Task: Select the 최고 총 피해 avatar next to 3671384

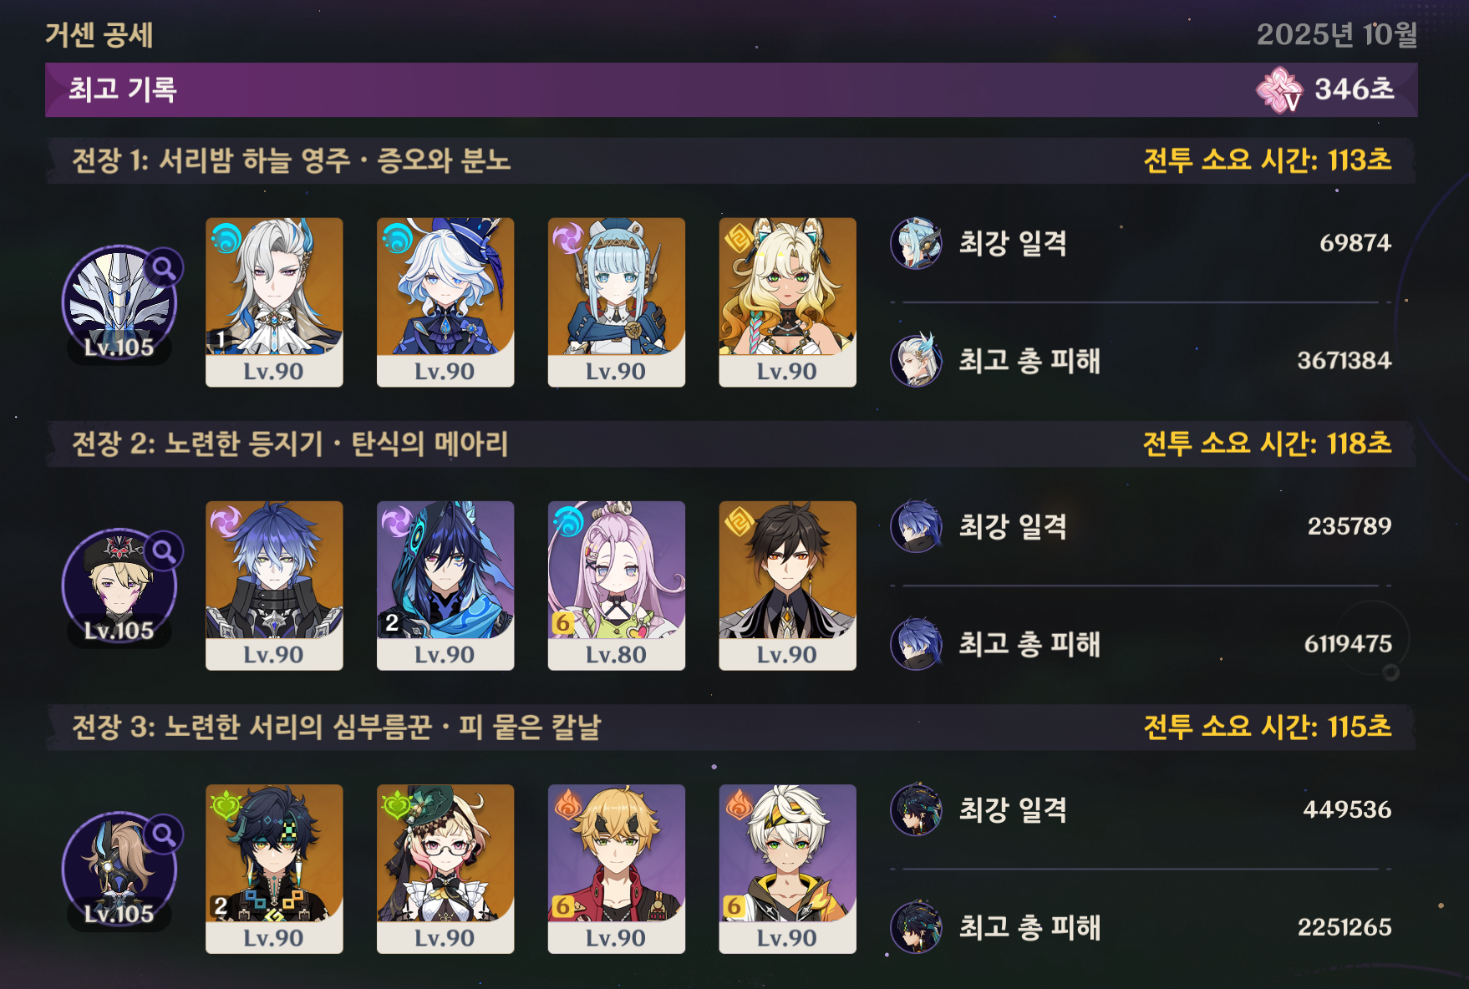Action: click(x=916, y=361)
